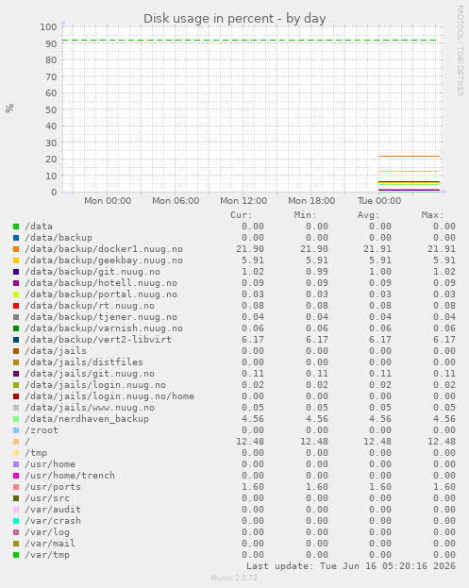Click the /data/backup/varnish.nuug.no label
This screenshot has height=588, width=469.
coord(104,328)
